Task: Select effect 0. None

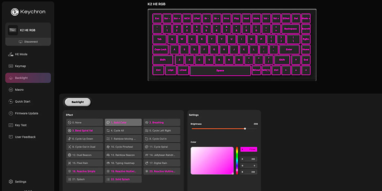Action: click(85, 123)
